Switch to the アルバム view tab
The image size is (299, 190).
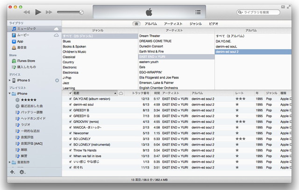pyautogui.click(x=150, y=23)
